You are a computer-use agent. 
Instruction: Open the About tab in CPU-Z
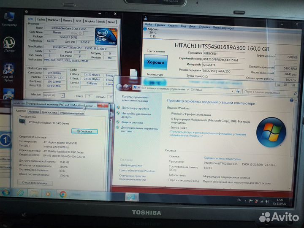(x=111, y=22)
